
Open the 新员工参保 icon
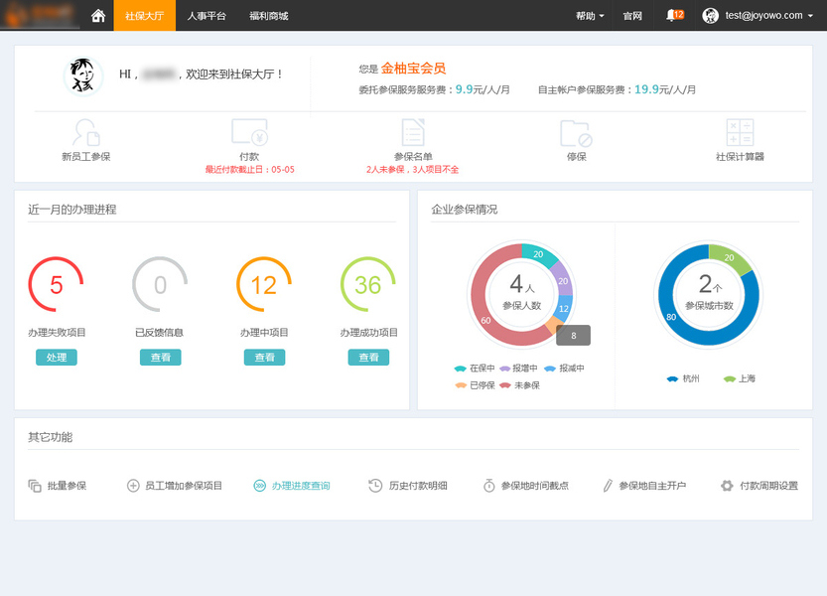[86, 132]
